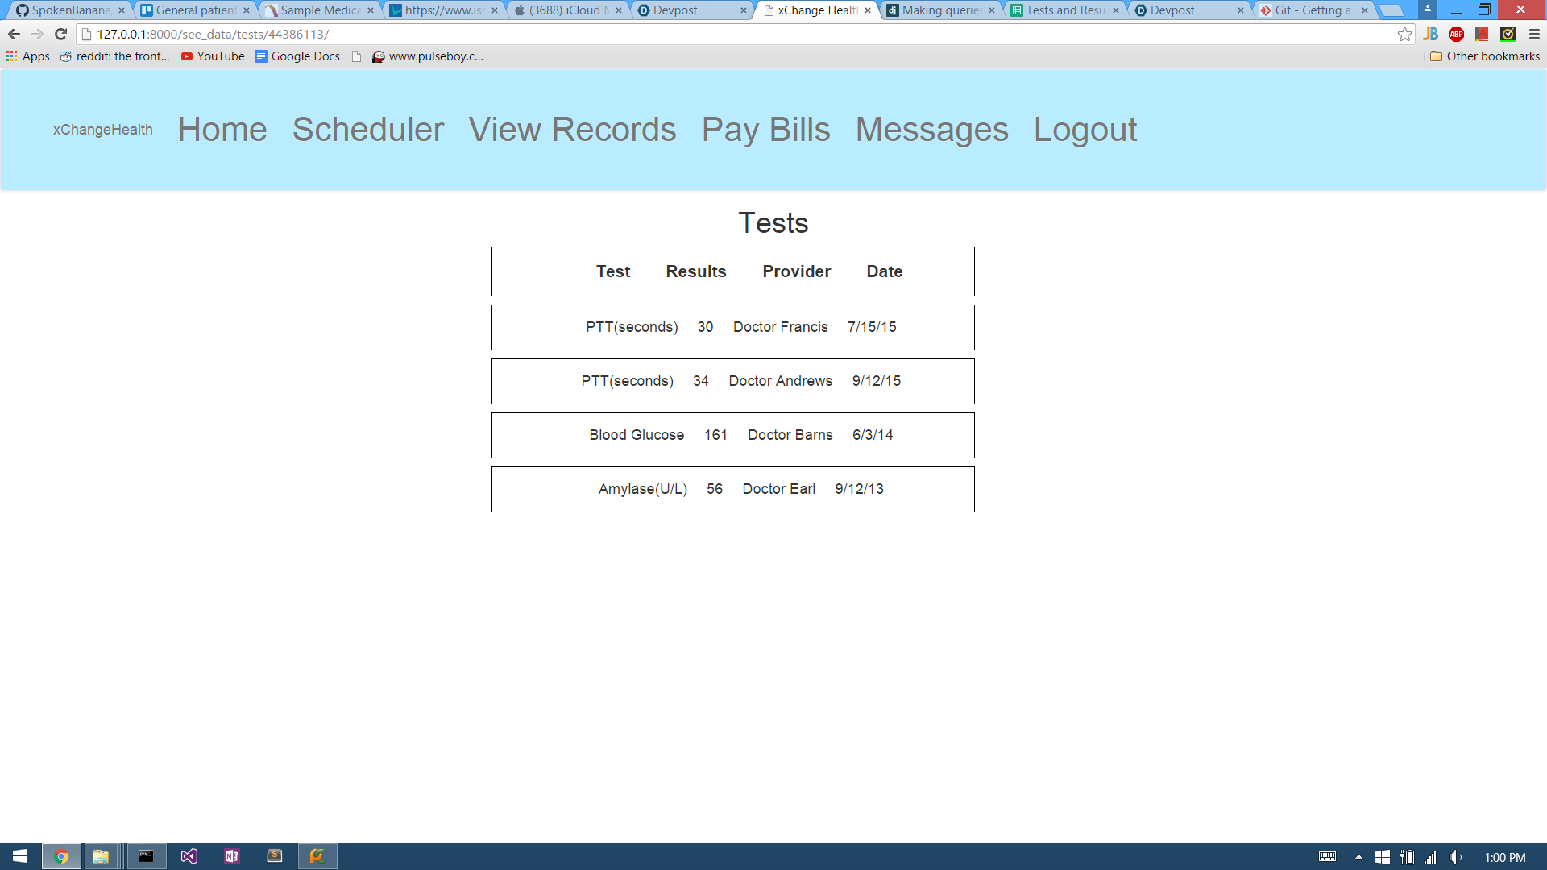Open the volume speaker tray icon
The image size is (1547, 870).
(1455, 857)
